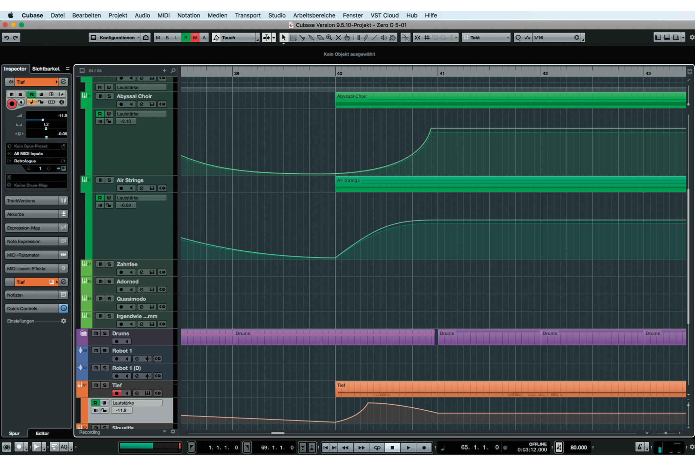
Task: Open the track search magnifier
Action: (173, 71)
